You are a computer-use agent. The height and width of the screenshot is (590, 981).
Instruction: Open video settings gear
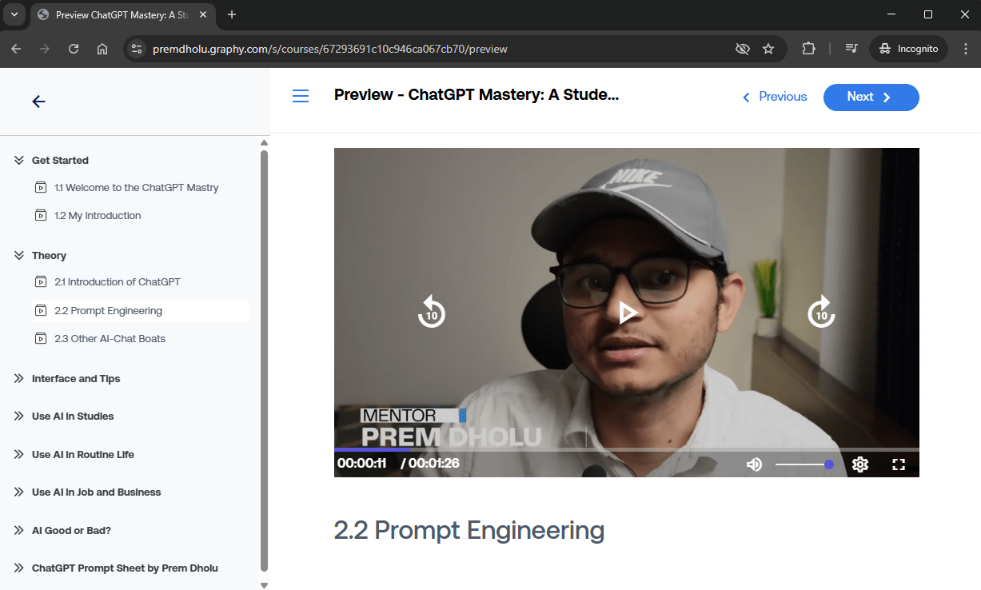(x=860, y=464)
